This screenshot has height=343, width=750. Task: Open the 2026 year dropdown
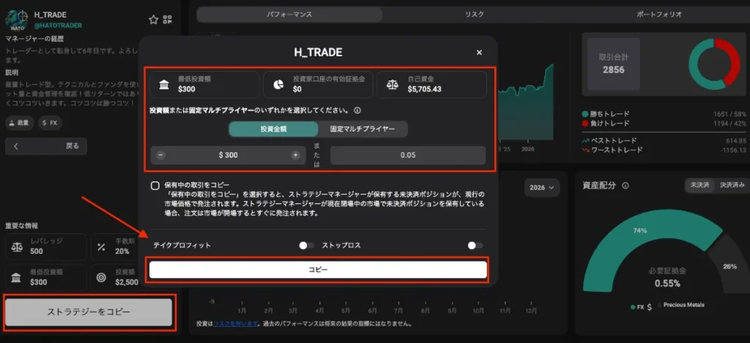click(x=542, y=188)
